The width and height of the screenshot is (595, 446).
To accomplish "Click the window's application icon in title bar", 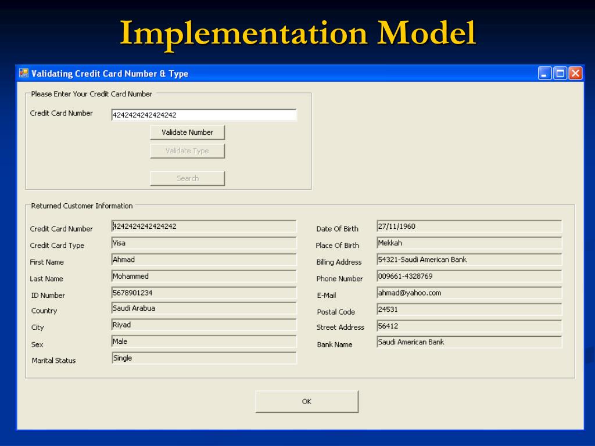I will (x=23, y=73).
